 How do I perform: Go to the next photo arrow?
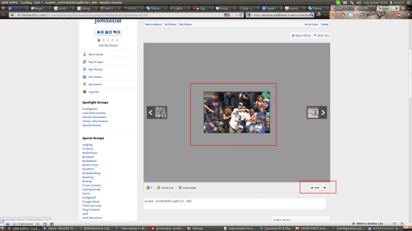323,112
